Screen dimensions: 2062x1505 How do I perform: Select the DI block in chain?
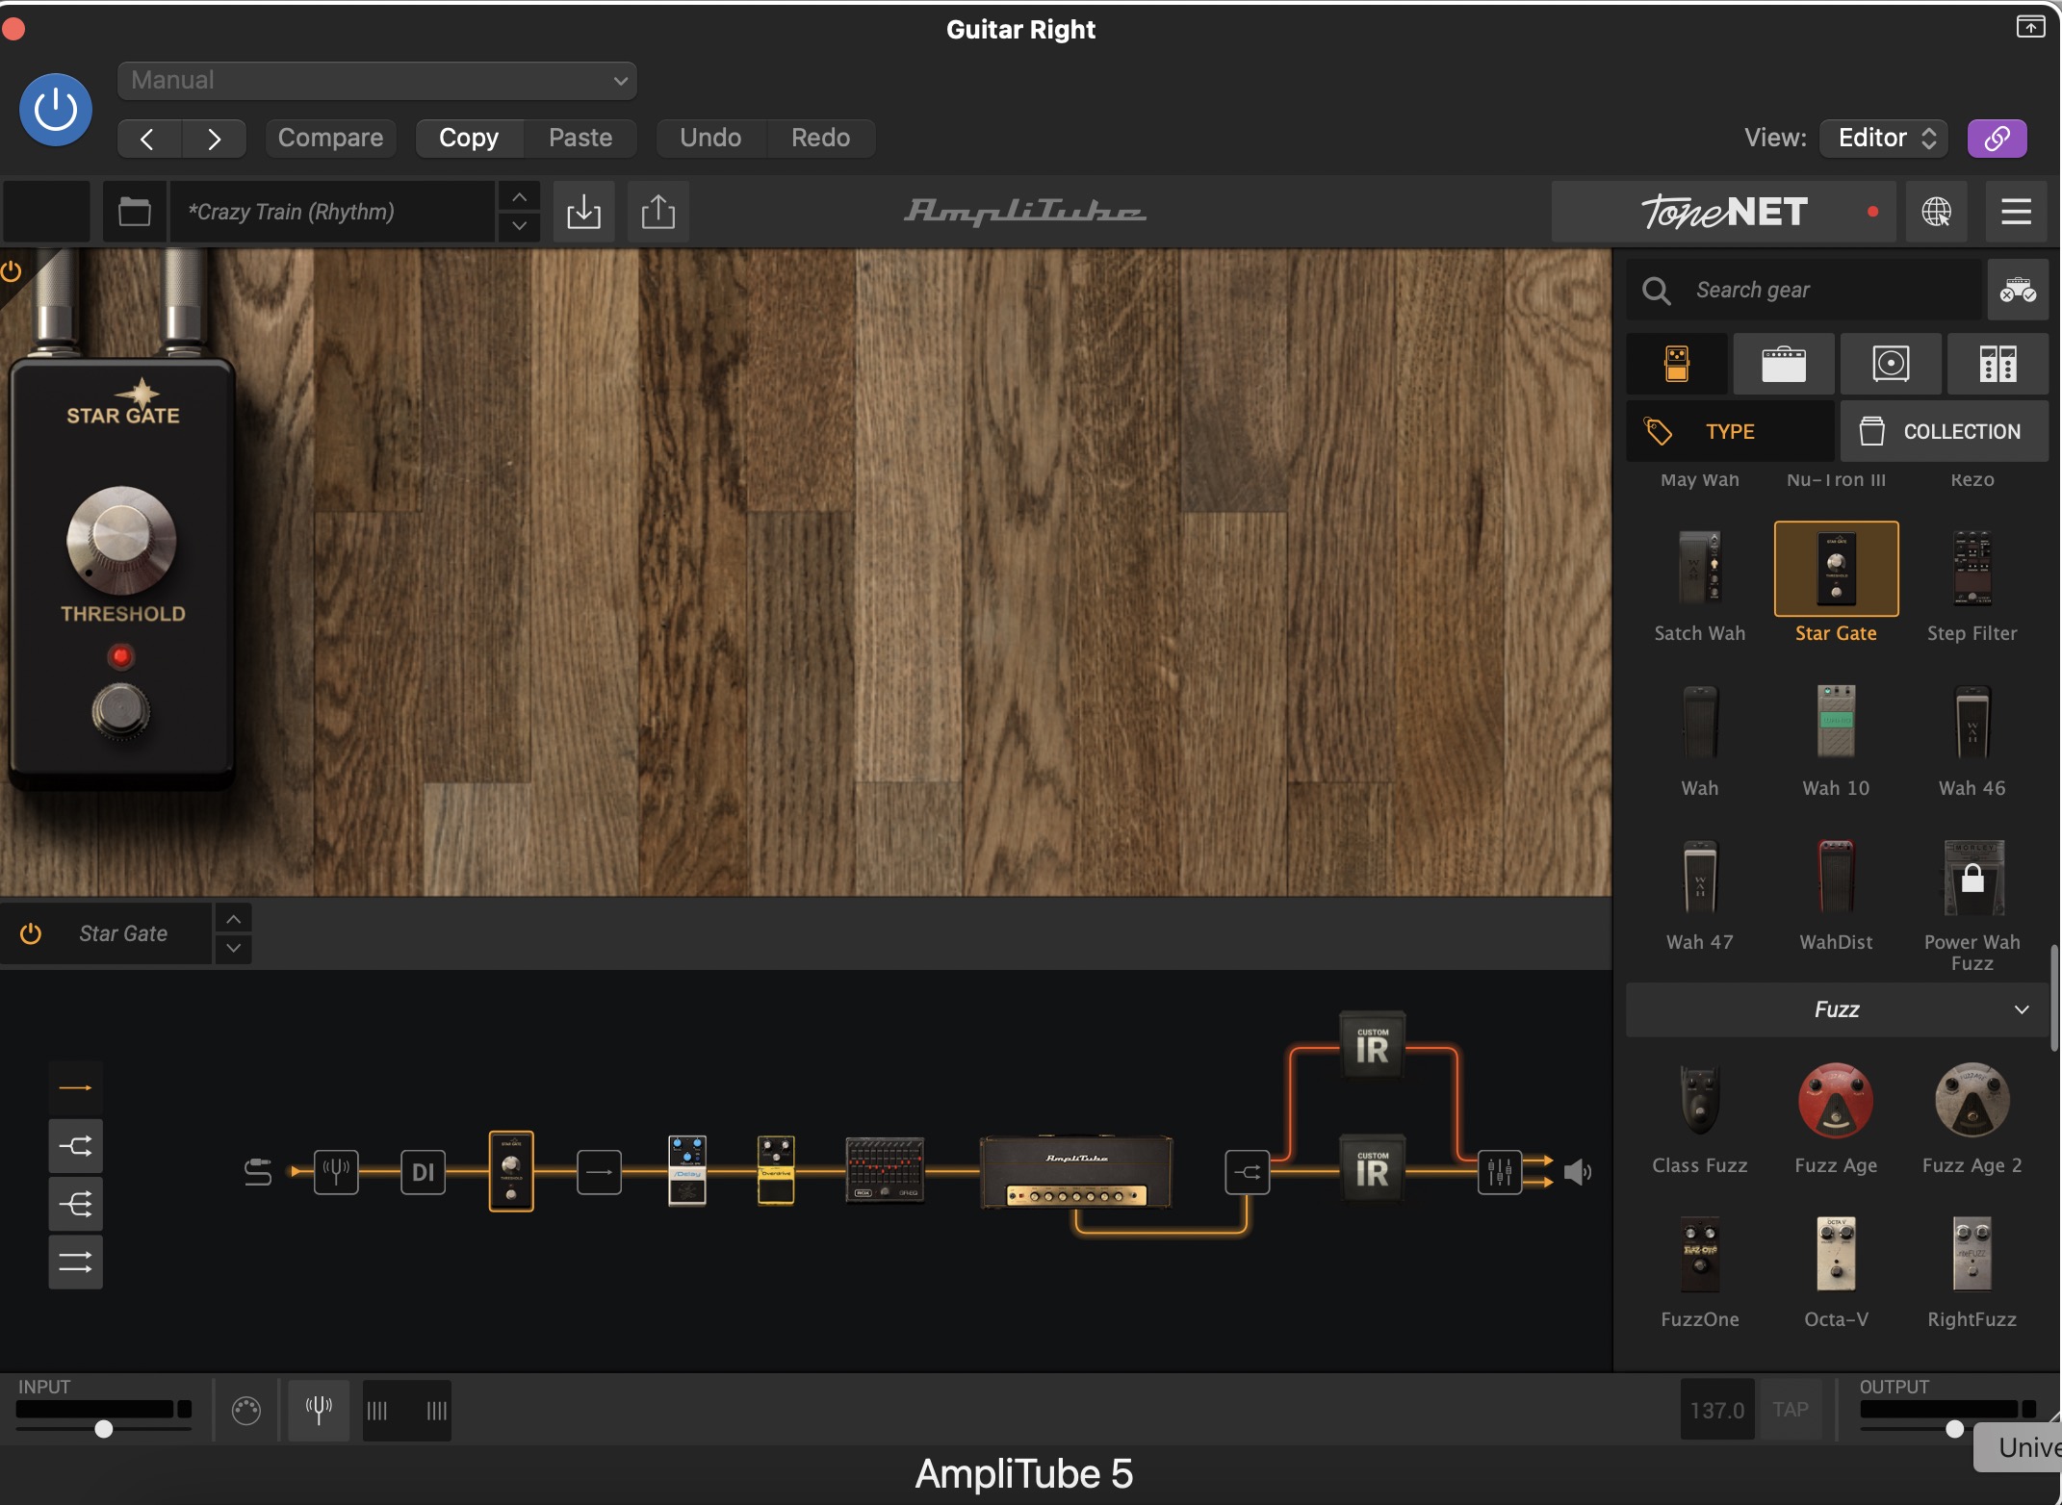click(x=423, y=1172)
